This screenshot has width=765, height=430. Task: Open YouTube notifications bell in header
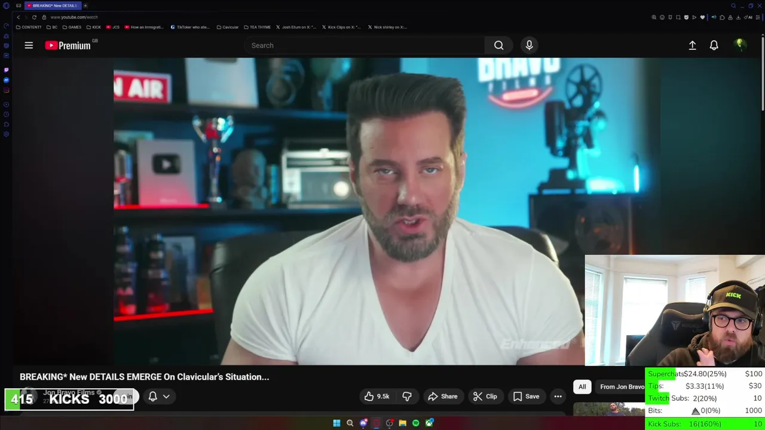point(714,45)
